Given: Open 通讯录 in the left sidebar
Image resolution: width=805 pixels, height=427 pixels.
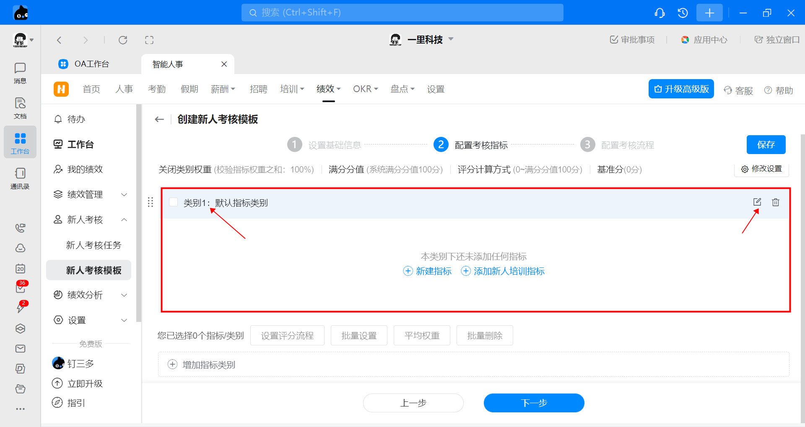Looking at the screenshot, I should click(20, 178).
